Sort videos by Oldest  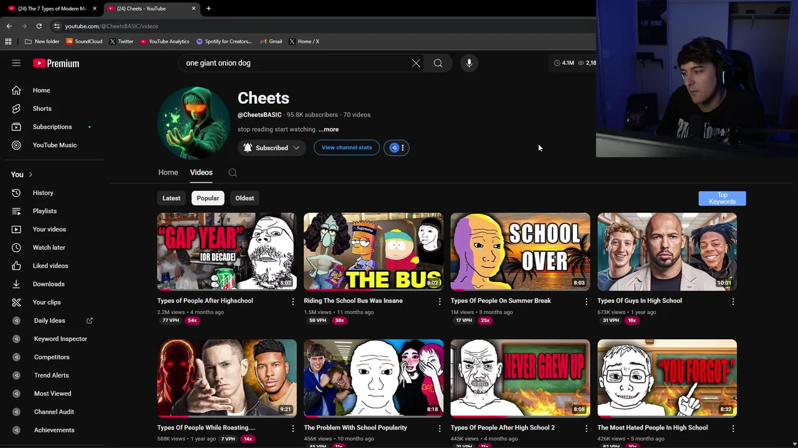244,198
